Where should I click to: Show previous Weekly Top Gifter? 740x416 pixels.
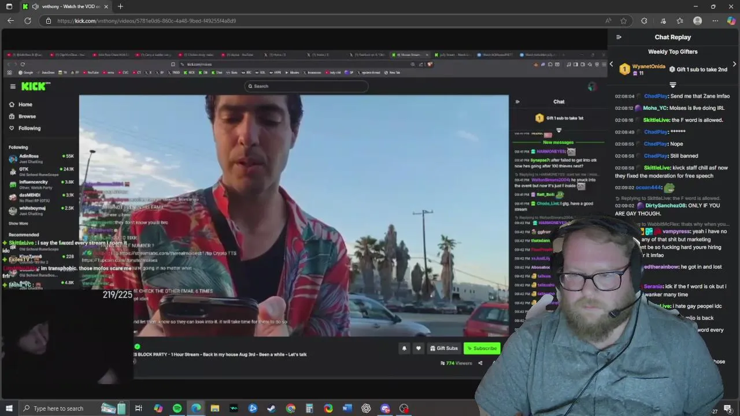tap(612, 64)
